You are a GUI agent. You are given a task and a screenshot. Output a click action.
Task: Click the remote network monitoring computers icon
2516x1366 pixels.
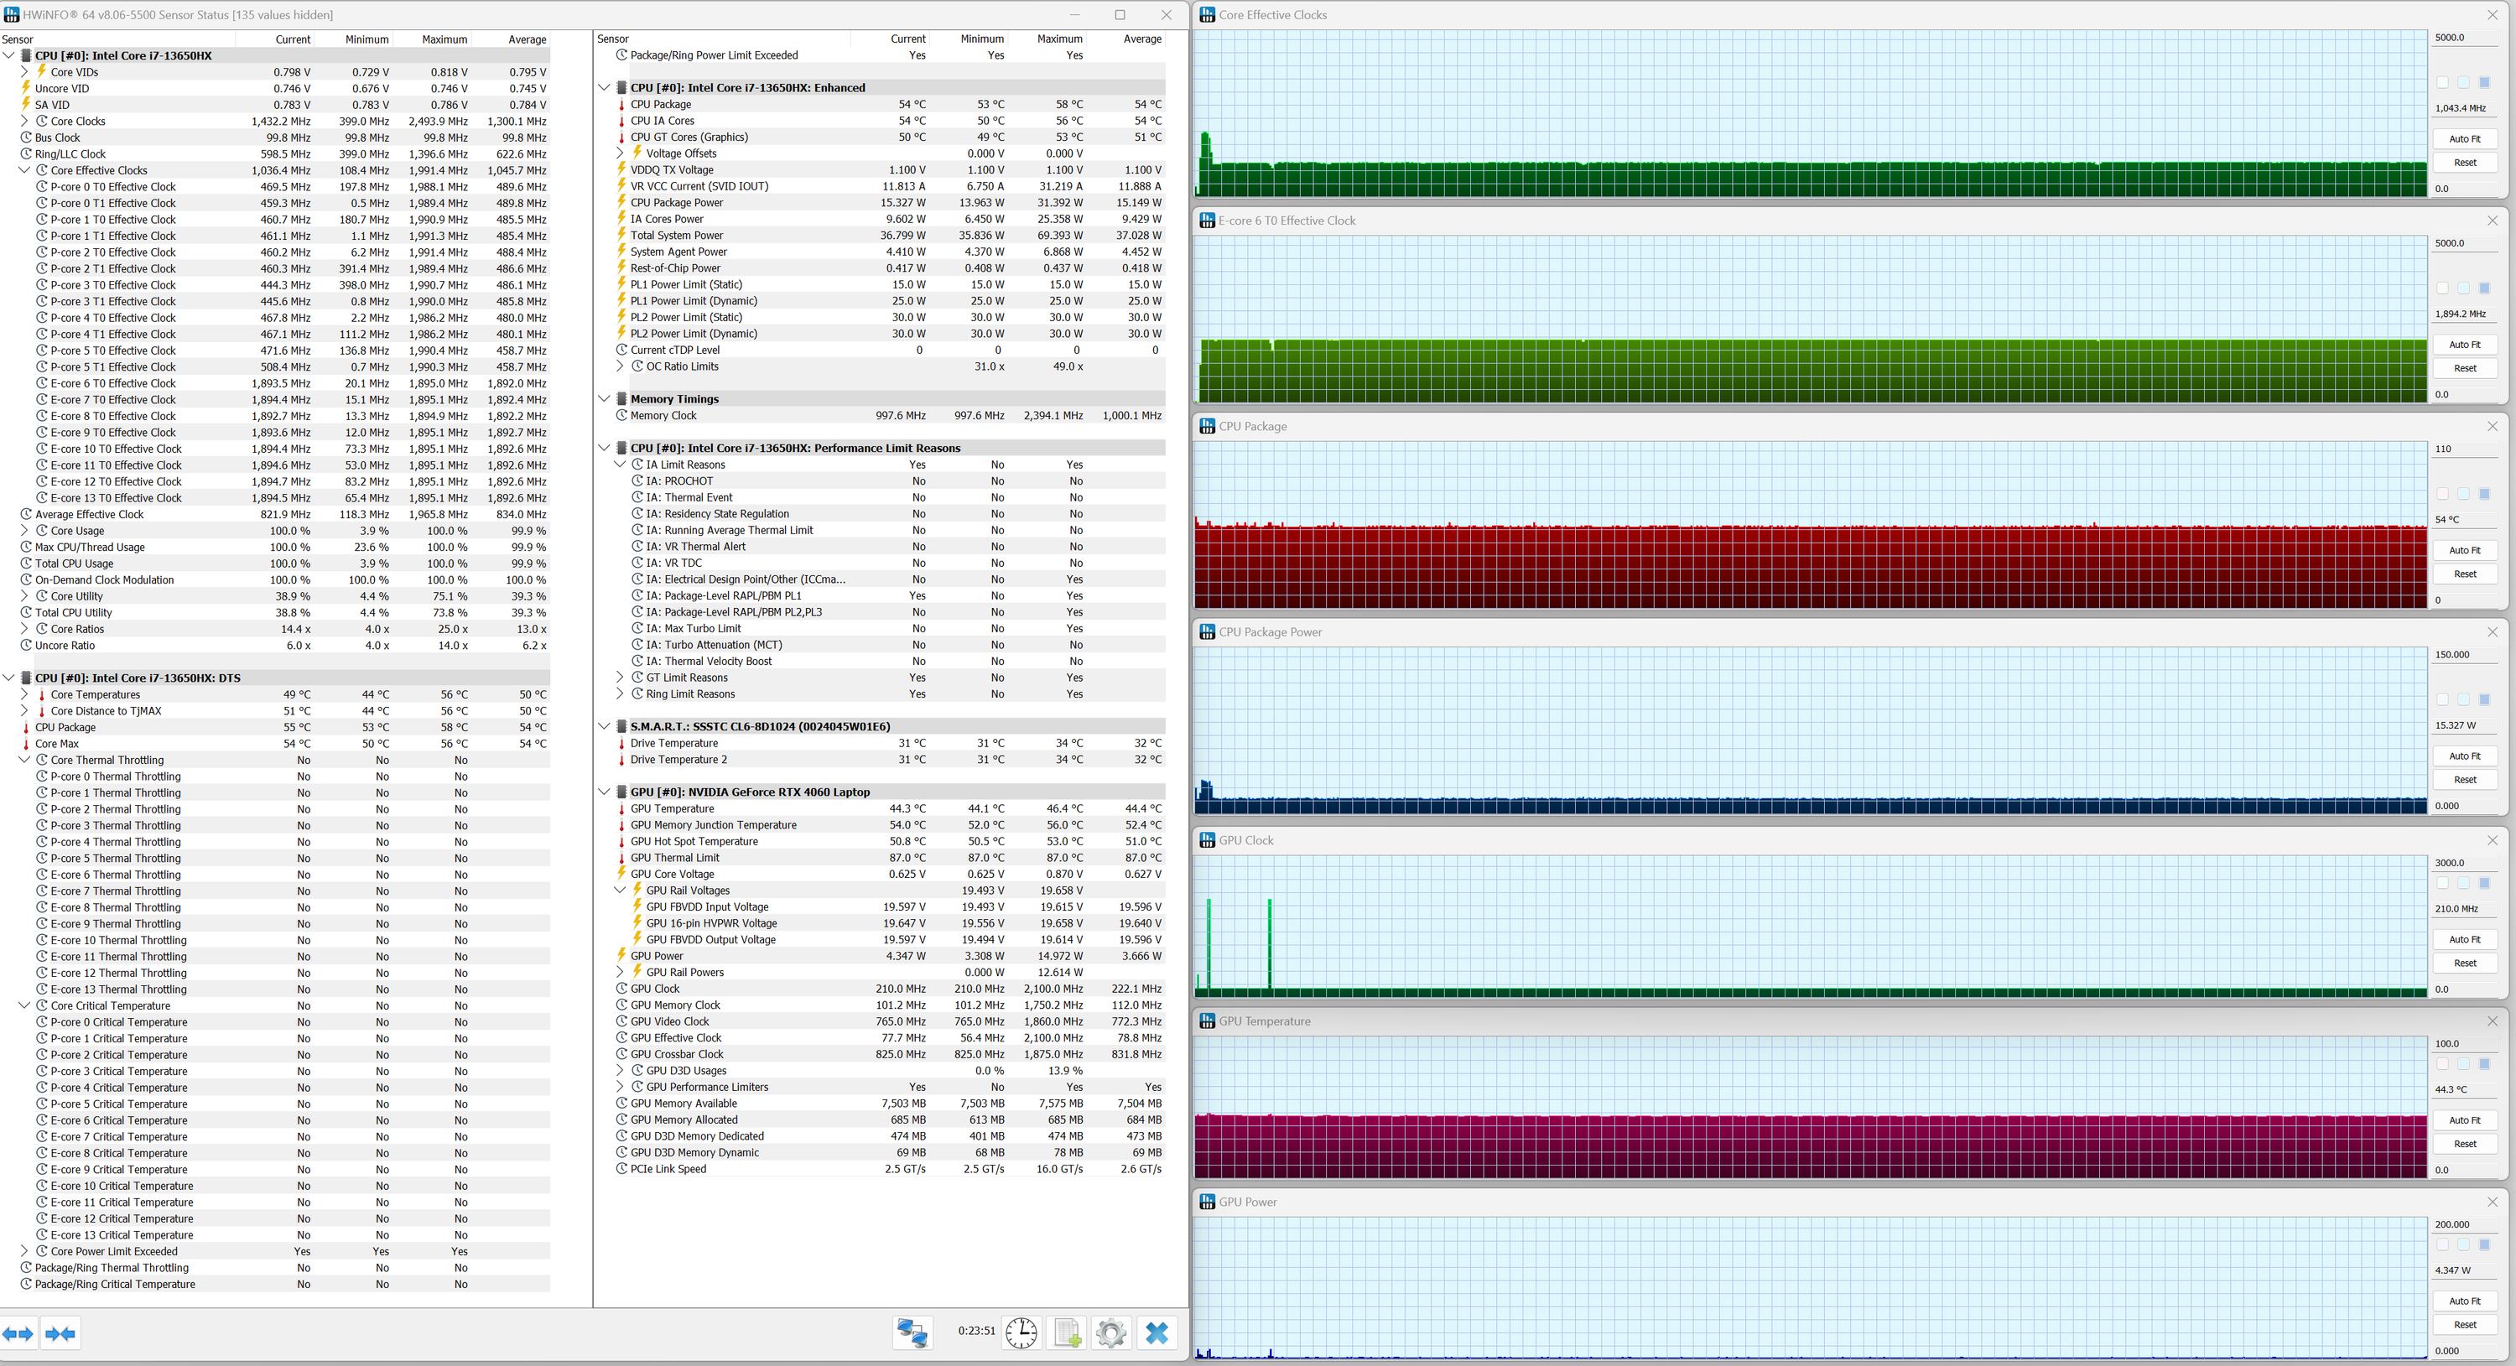click(912, 1332)
